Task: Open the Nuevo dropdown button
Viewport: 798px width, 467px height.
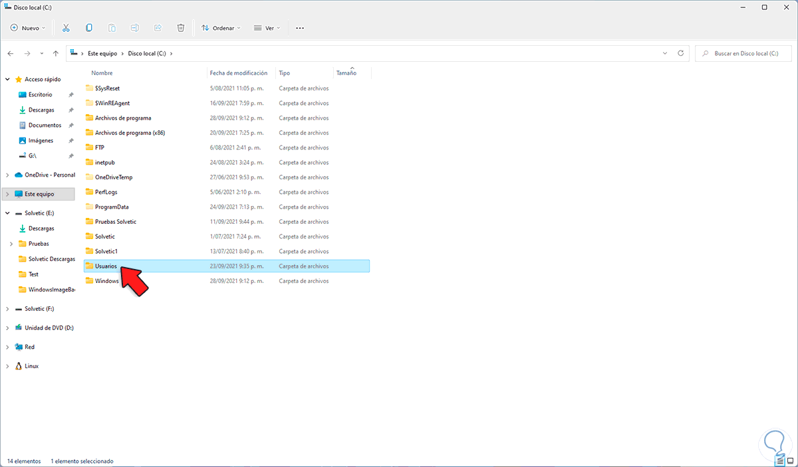Action: pos(28,28)
